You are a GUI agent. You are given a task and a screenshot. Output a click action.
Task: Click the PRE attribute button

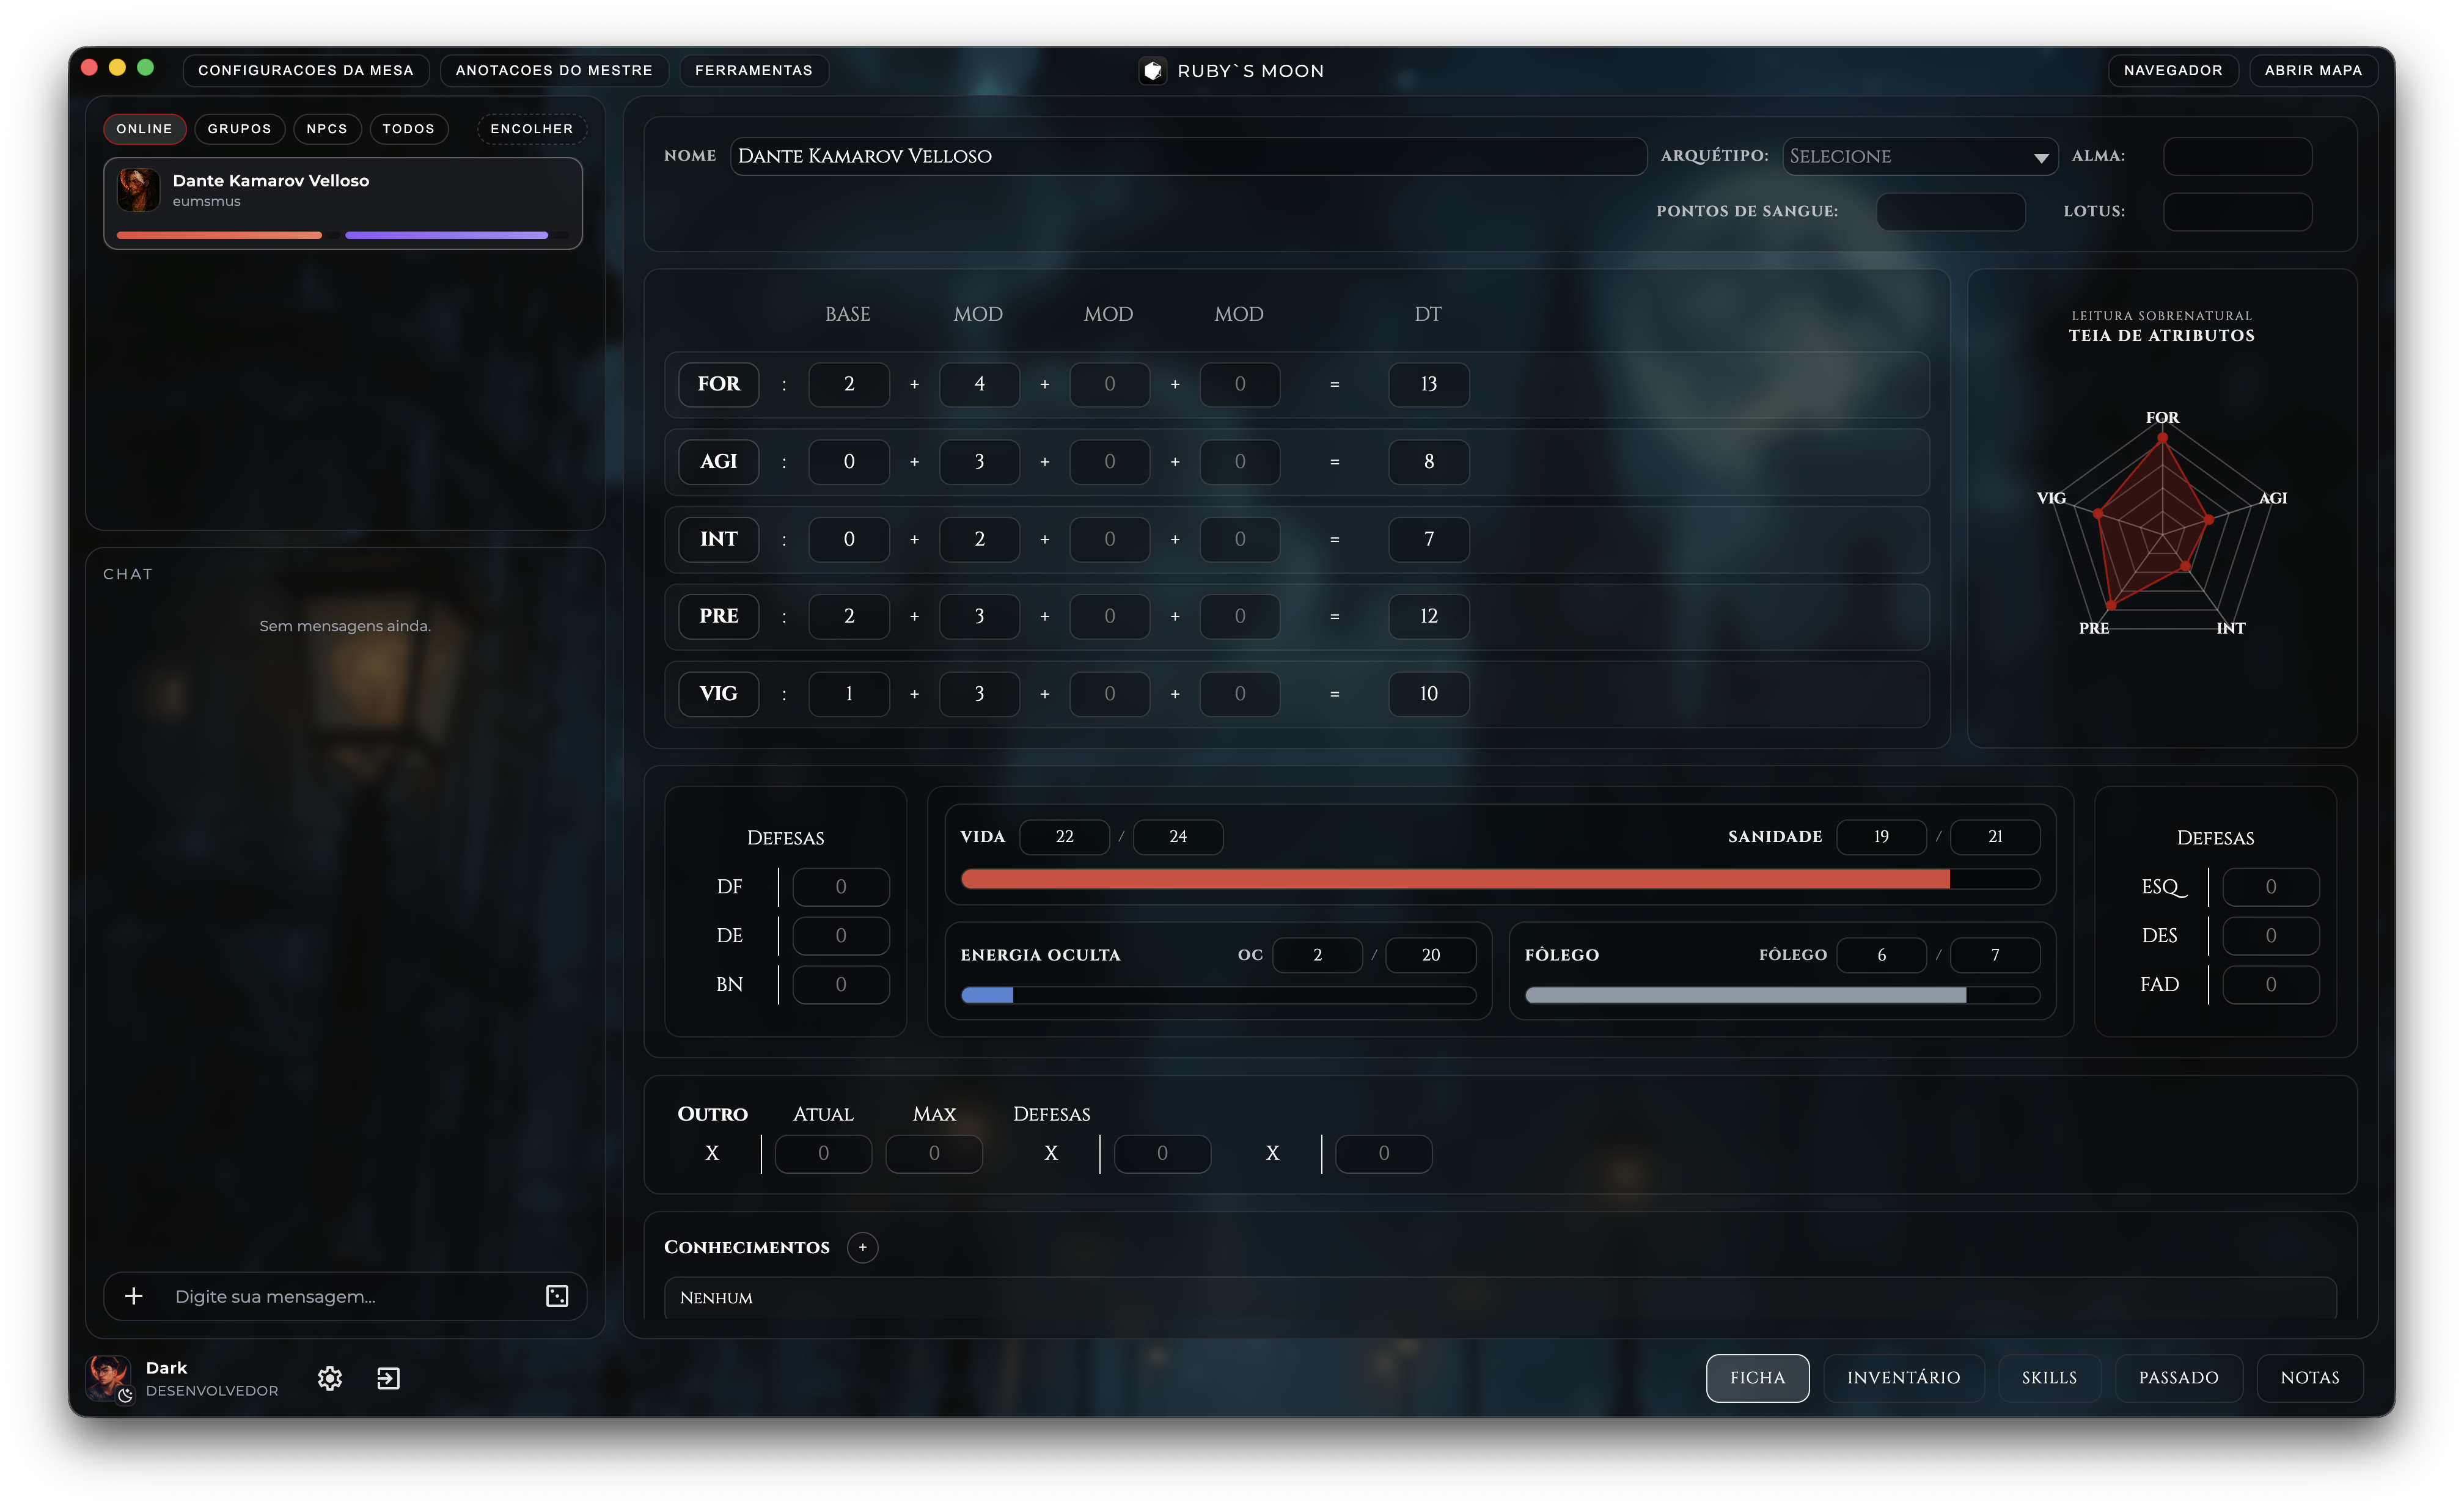click(x=719, y=616)
